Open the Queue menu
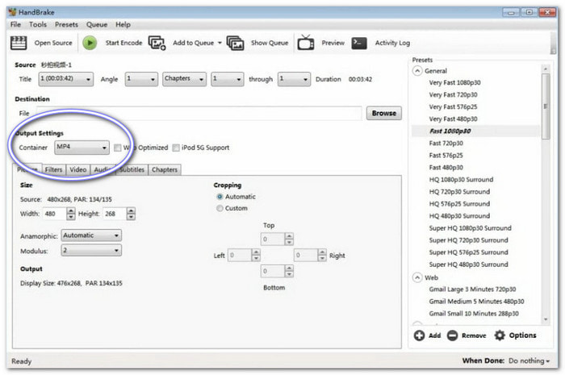The width and height of the screenshot is (565, 375). click(97, 24)
